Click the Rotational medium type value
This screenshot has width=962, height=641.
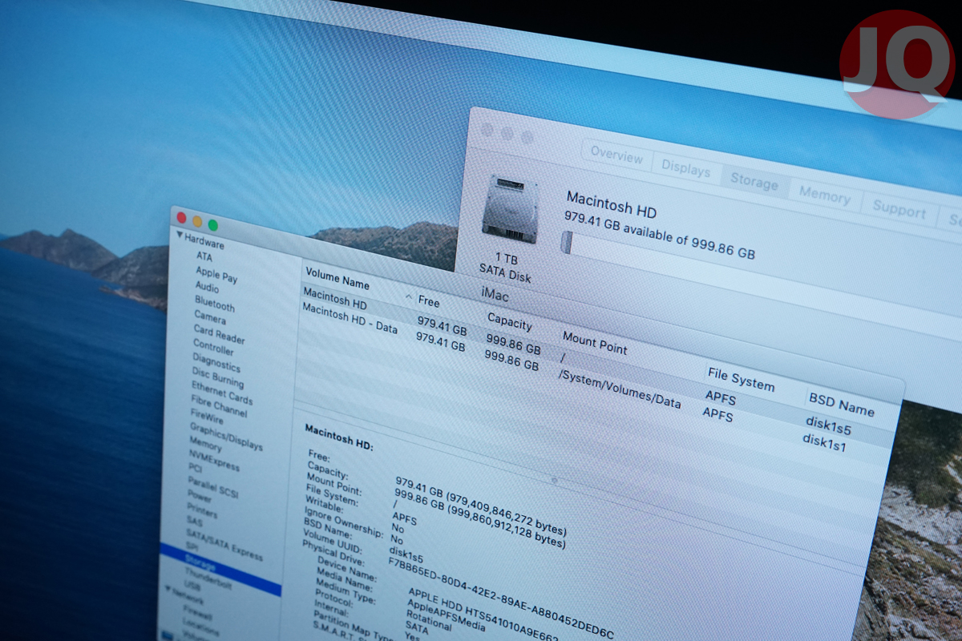[x=428, y=621]
